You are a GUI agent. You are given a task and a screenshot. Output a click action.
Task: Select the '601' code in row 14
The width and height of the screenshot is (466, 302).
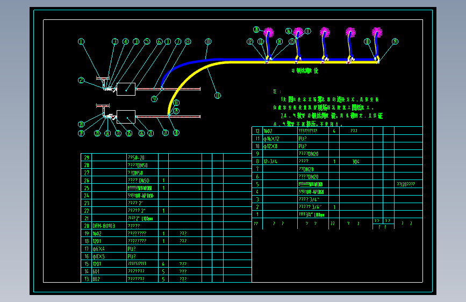96,271
